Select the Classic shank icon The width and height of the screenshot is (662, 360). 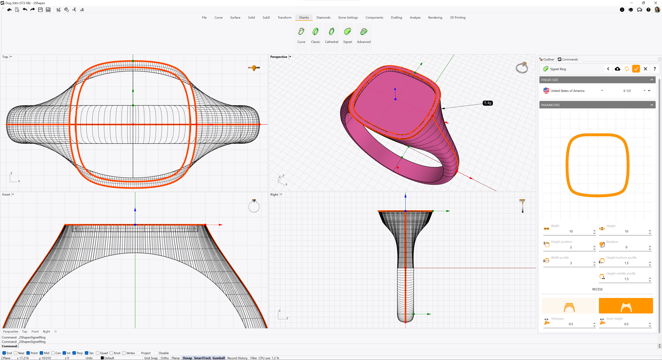315,32
